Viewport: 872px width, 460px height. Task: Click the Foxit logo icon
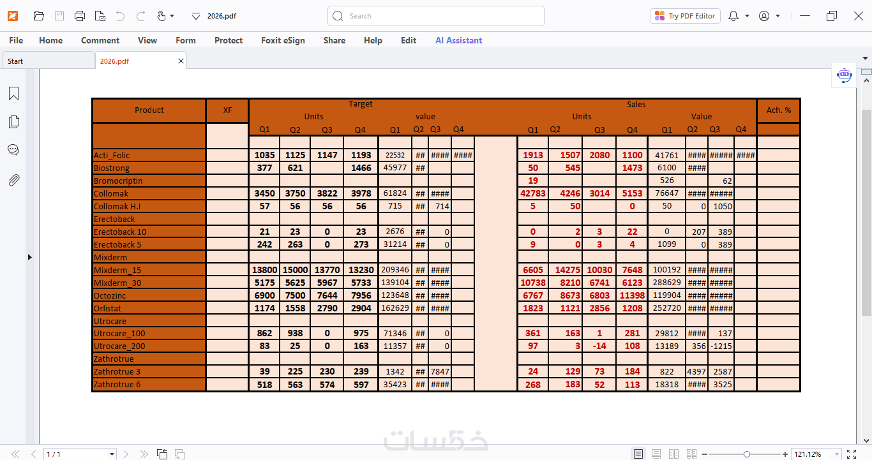point(13,16)
